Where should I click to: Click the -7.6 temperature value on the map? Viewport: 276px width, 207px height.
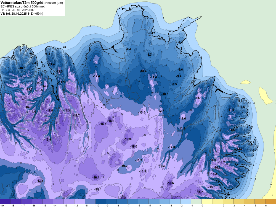242,107
